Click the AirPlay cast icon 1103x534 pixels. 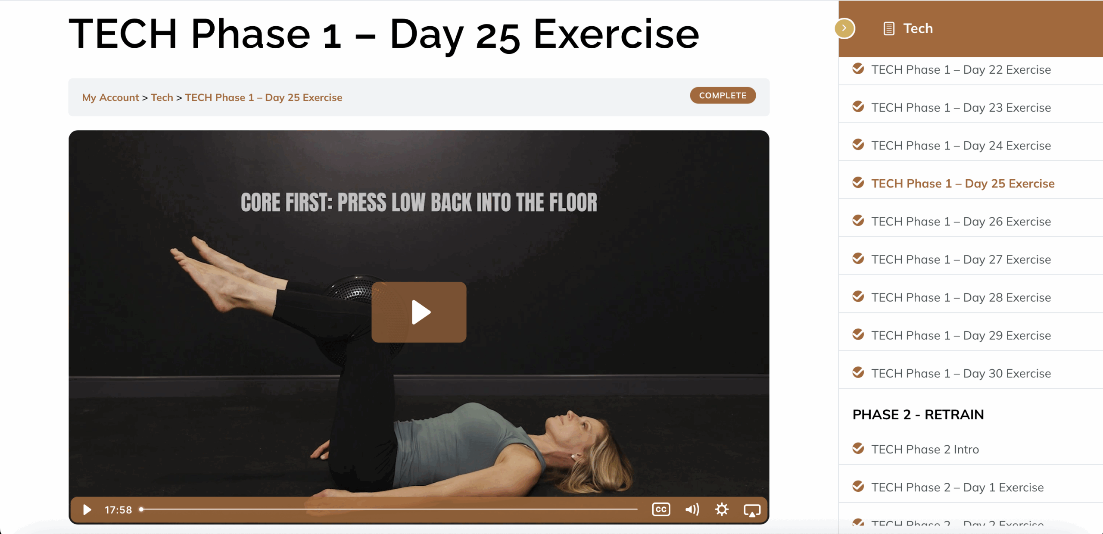752,510
